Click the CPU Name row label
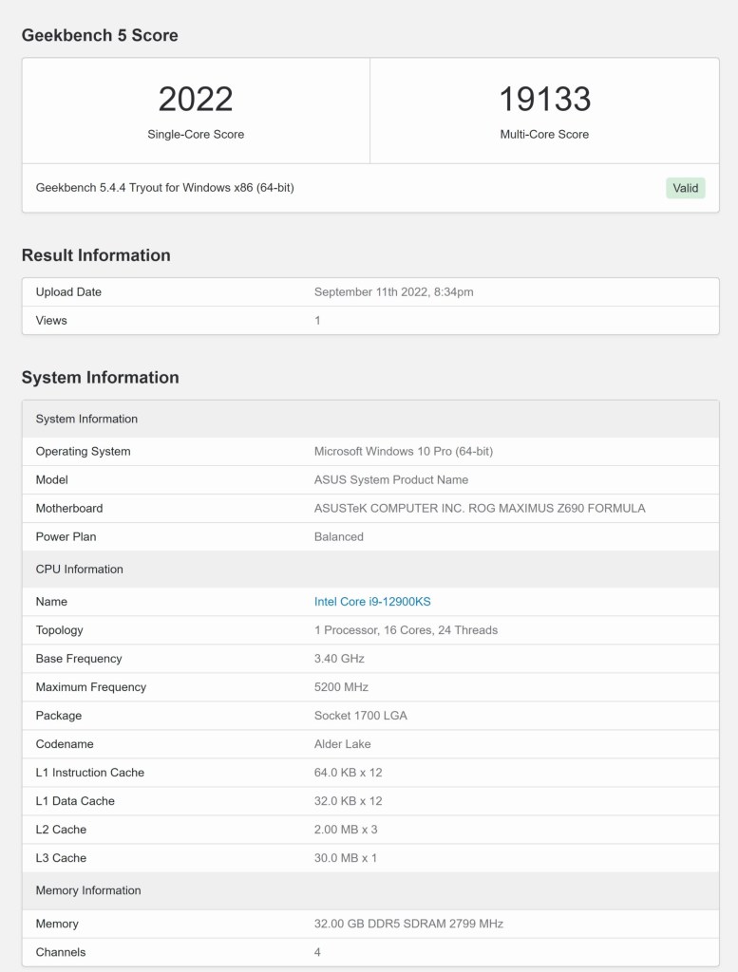738x972 pixels. pyautogui.click(x=51, y=601)
